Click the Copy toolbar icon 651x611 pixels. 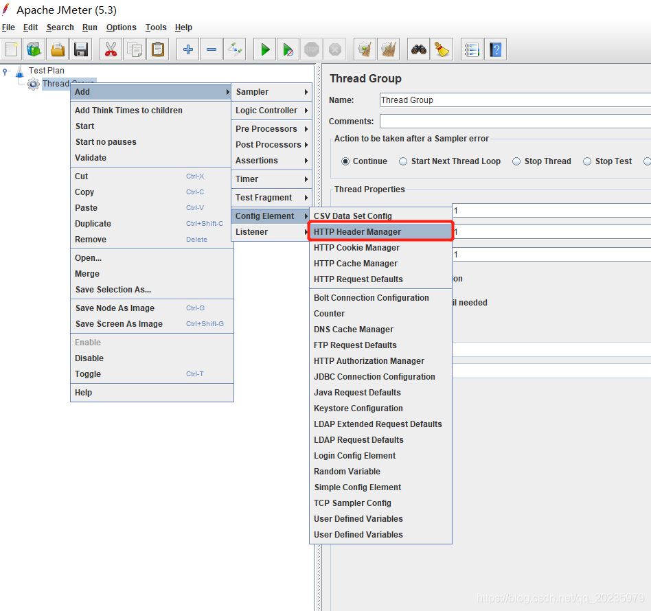[x=134, y=49]
